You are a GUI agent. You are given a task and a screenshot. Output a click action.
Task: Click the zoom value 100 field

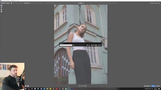click(83, 86)
